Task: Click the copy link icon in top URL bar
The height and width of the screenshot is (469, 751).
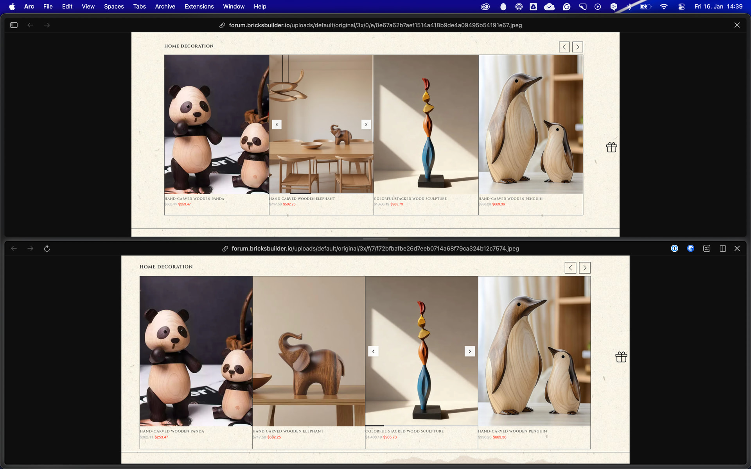Action: 222,25
